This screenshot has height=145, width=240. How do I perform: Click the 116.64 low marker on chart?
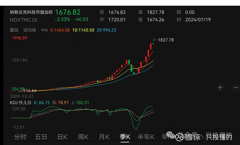click(x=30, y=91)
